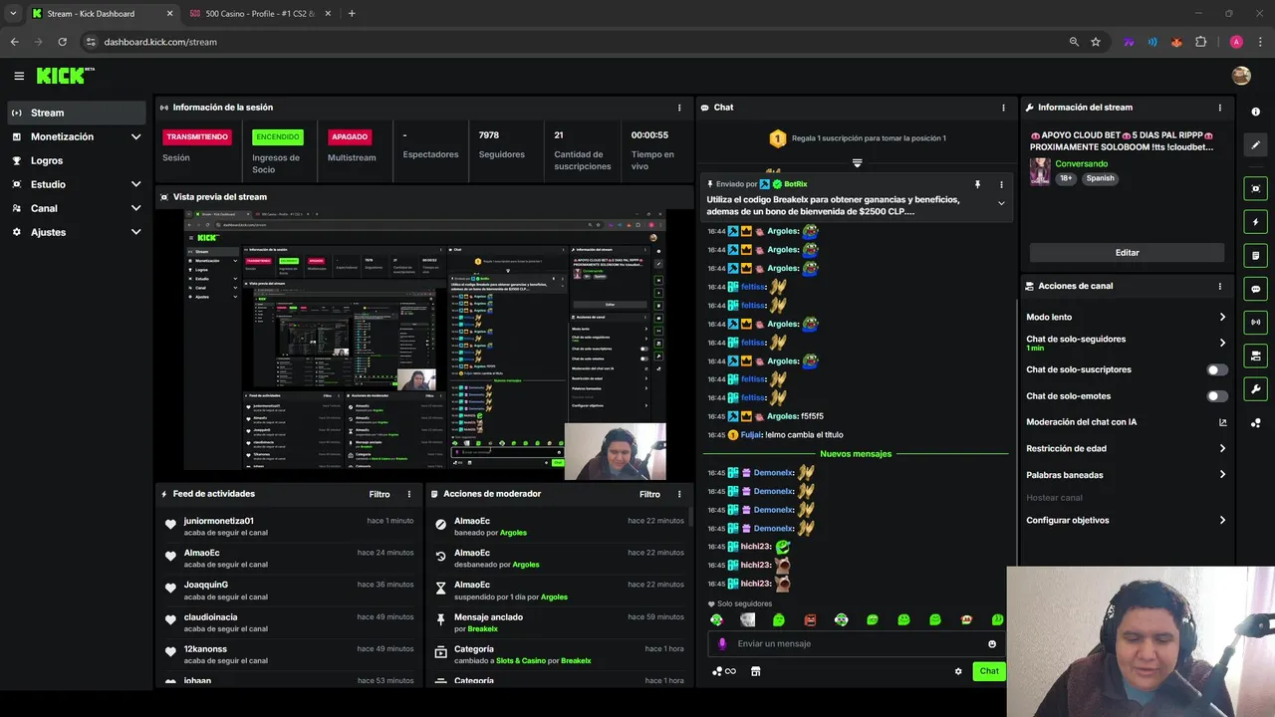The width and height of the screenshot is (1275, 717).
Task: Toggle the moderator actions panel icon
Action: 1255,356
